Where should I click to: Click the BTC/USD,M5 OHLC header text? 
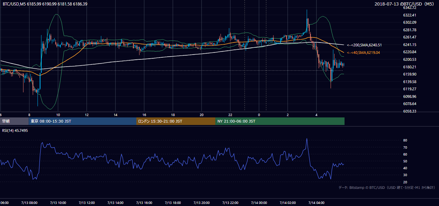coord(45,4)
